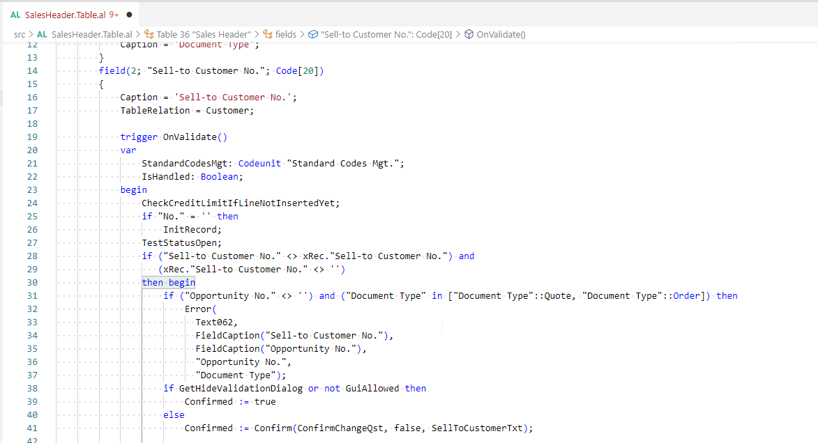Image resolution: width=818 pixels, height=443 pixels.
Task: Open "Sell-to Customer No.": Code[20] breadcrumb
Action: tap(386, 34)
